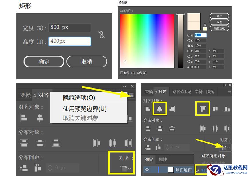
Task: Enable the 仅限 Web 颜色 checkbox
Action: (121, 73)
